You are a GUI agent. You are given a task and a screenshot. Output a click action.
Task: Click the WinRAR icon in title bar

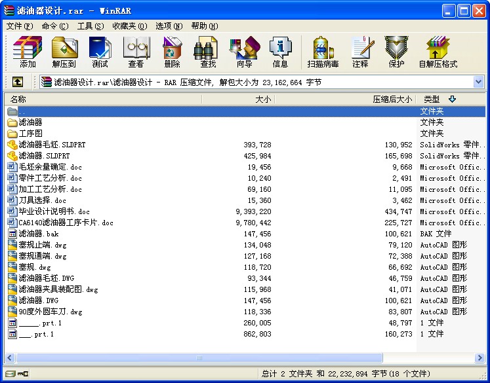[x=9, y=10]
